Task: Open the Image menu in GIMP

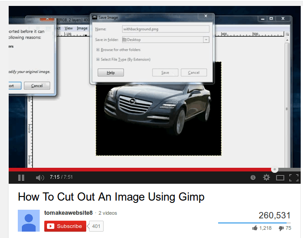Action: (x=82, y=28)
